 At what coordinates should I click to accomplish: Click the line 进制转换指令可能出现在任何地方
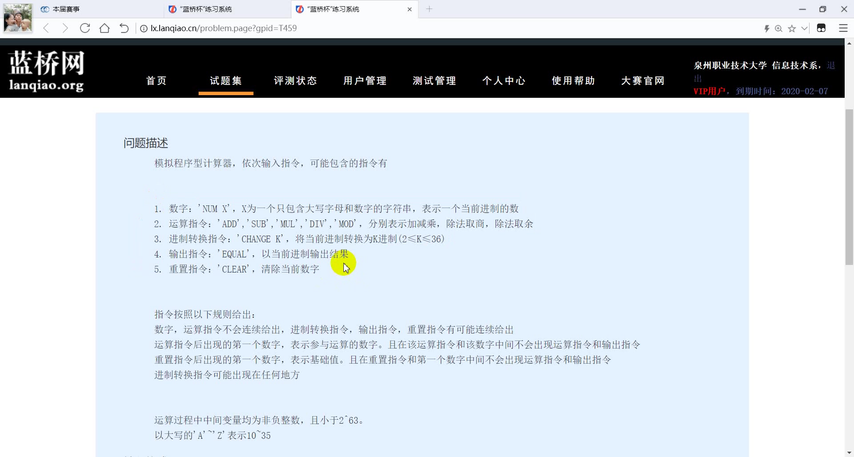pos(227,375)
